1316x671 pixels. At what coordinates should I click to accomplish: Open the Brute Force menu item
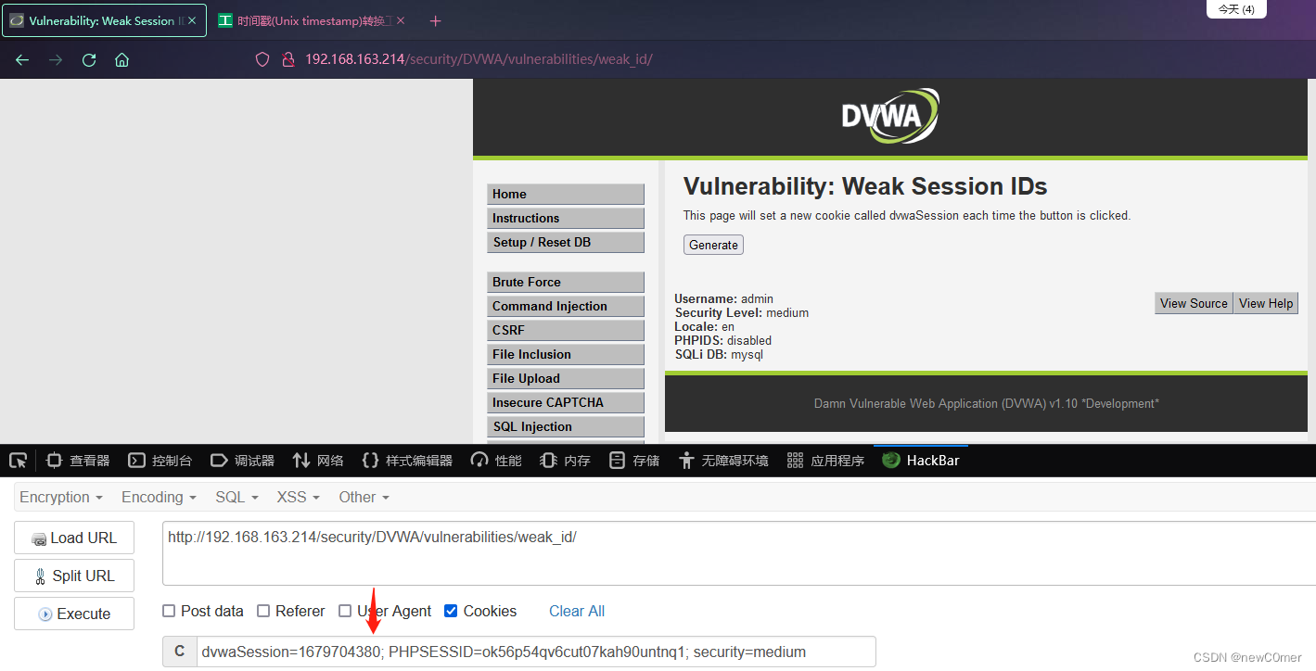coord(566,282)
